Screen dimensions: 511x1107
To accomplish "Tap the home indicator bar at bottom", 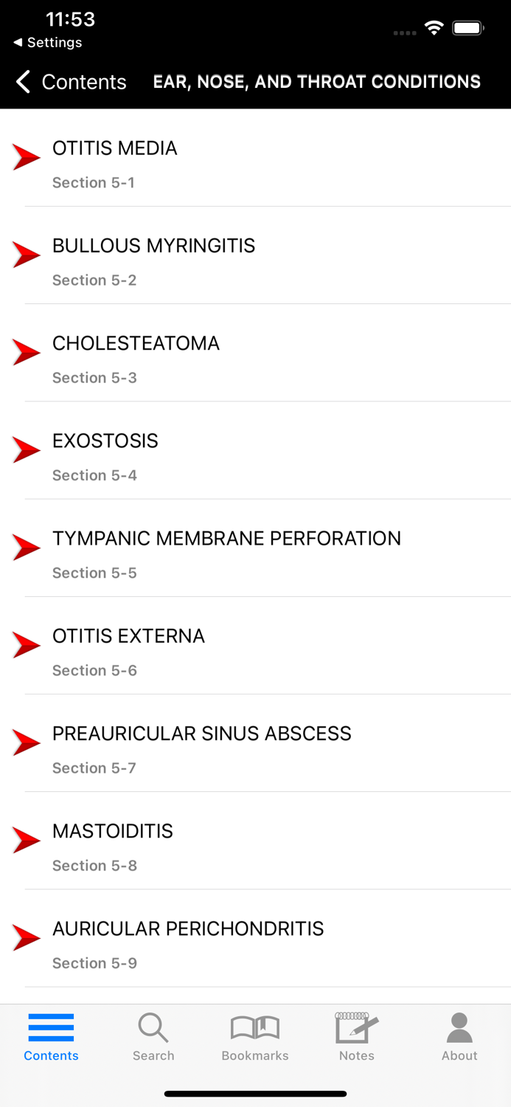I will [x=255, y=1093].
